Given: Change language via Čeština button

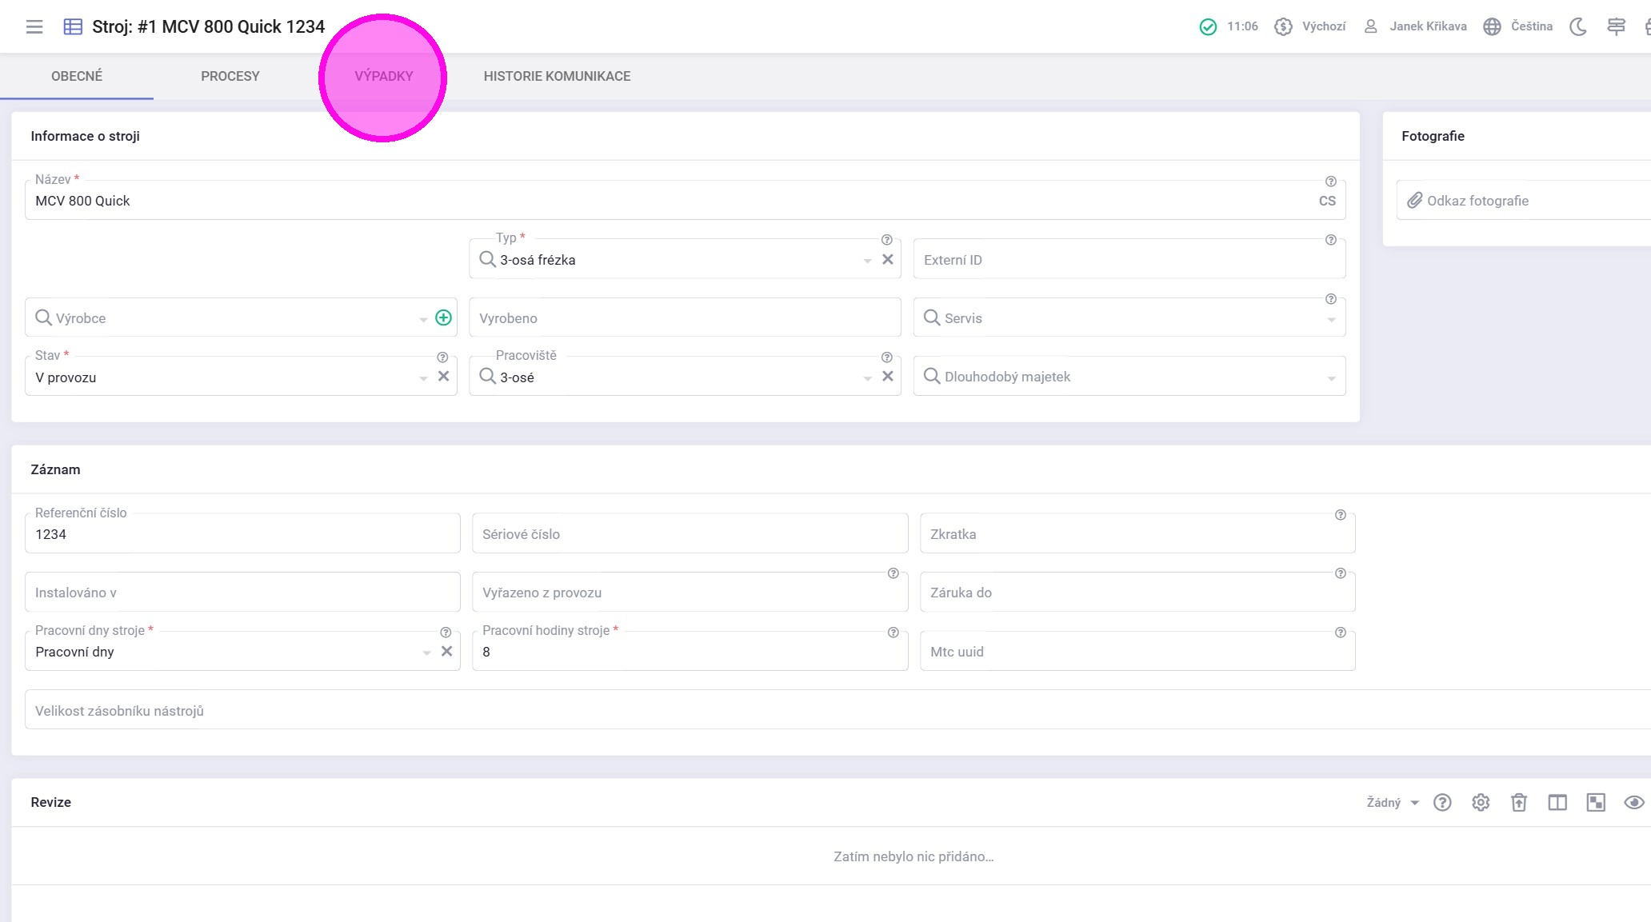Looking at the screenshot, I should [1518, 26].
